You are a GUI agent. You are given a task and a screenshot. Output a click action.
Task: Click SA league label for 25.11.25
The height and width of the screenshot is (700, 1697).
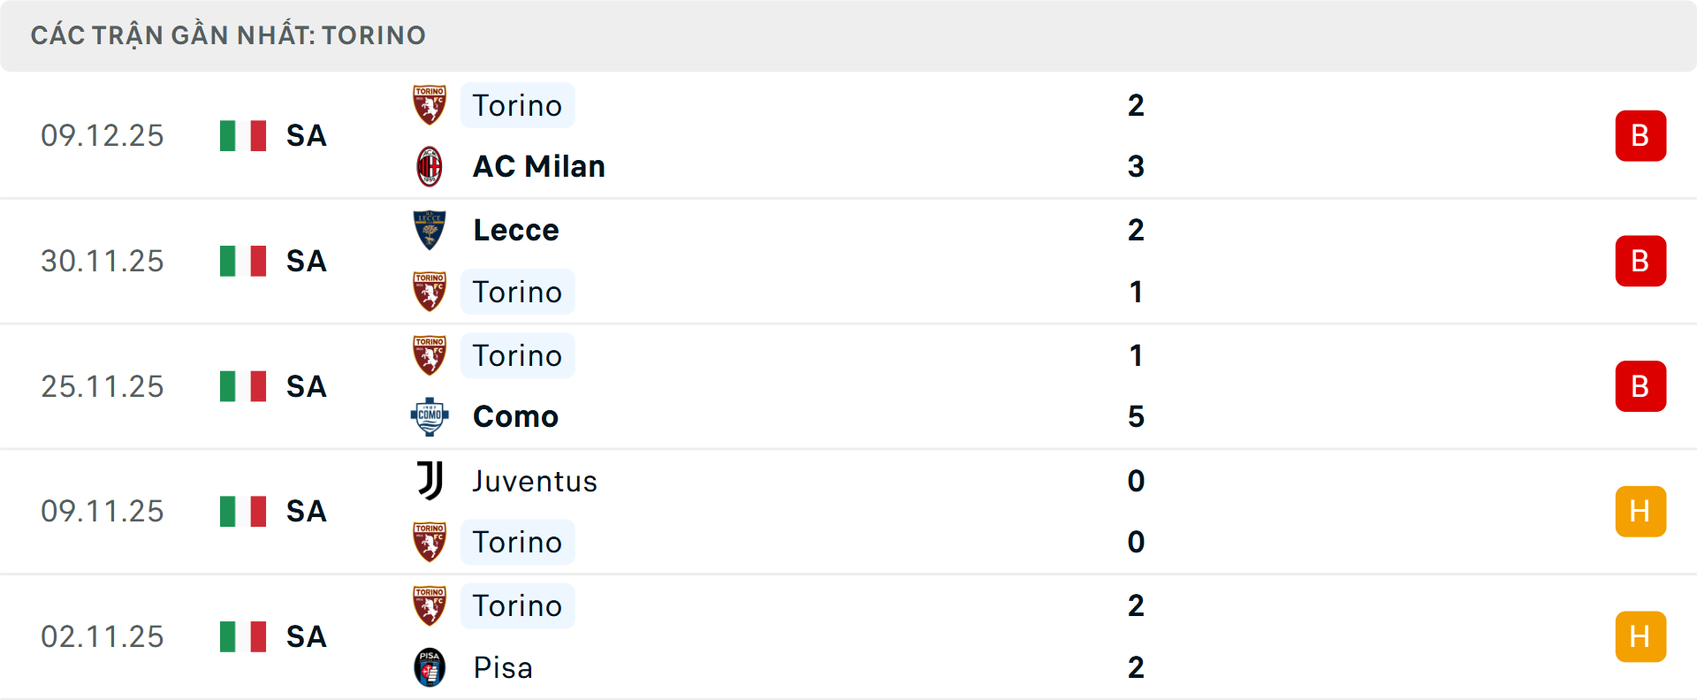click(x=306, y=386)
